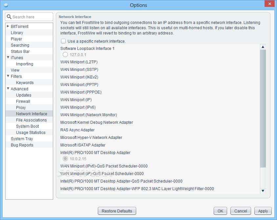Collapse the Filters tree node
Viewport: 277px width, 220px height.
click(8, 76)
